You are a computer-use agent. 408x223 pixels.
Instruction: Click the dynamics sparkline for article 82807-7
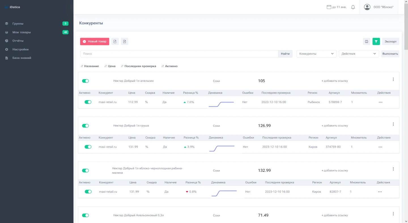[x=224, y=193]
